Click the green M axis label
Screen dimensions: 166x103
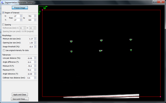(x=45, y=8)
